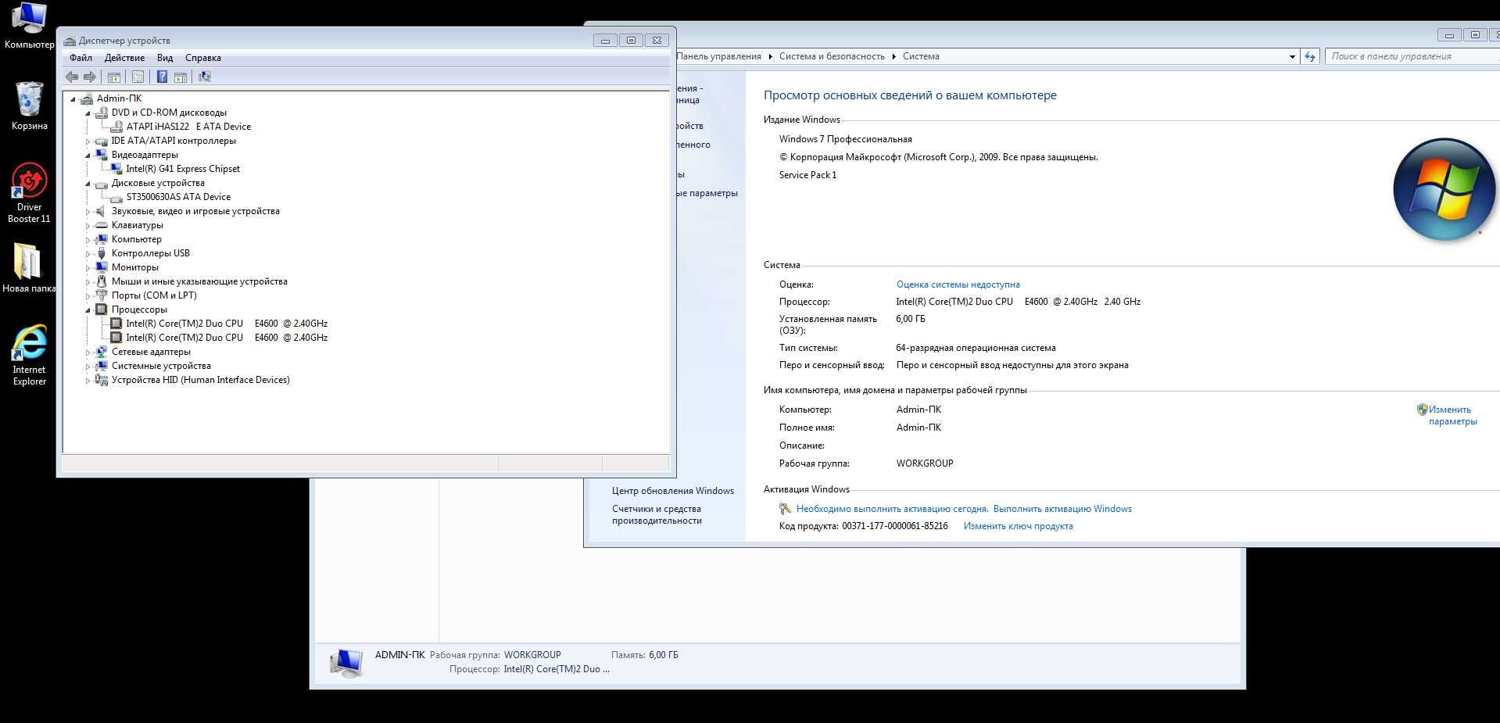Viewport: 1500px width, 723px height.
Task: Click the Порты (COM и LPT) category icon
Action: (x=101, y=295)
